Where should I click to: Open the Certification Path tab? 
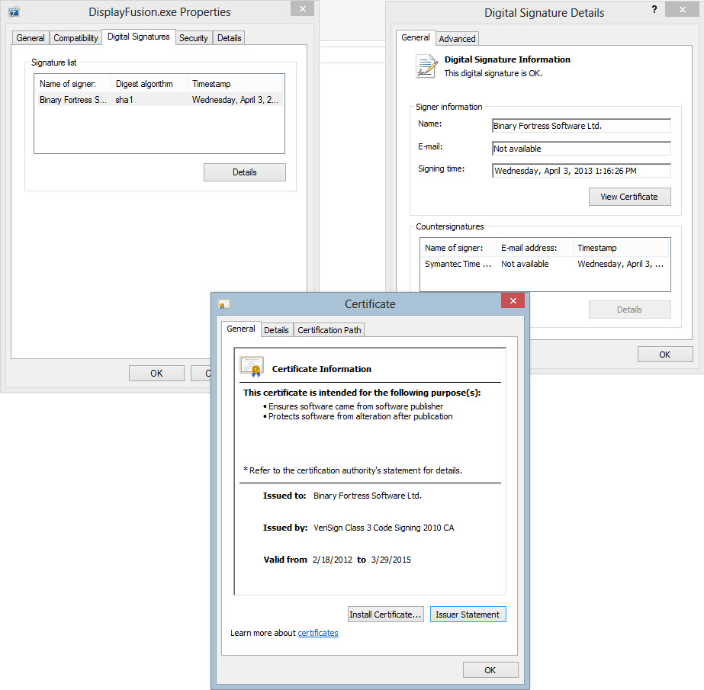[329, 330]
